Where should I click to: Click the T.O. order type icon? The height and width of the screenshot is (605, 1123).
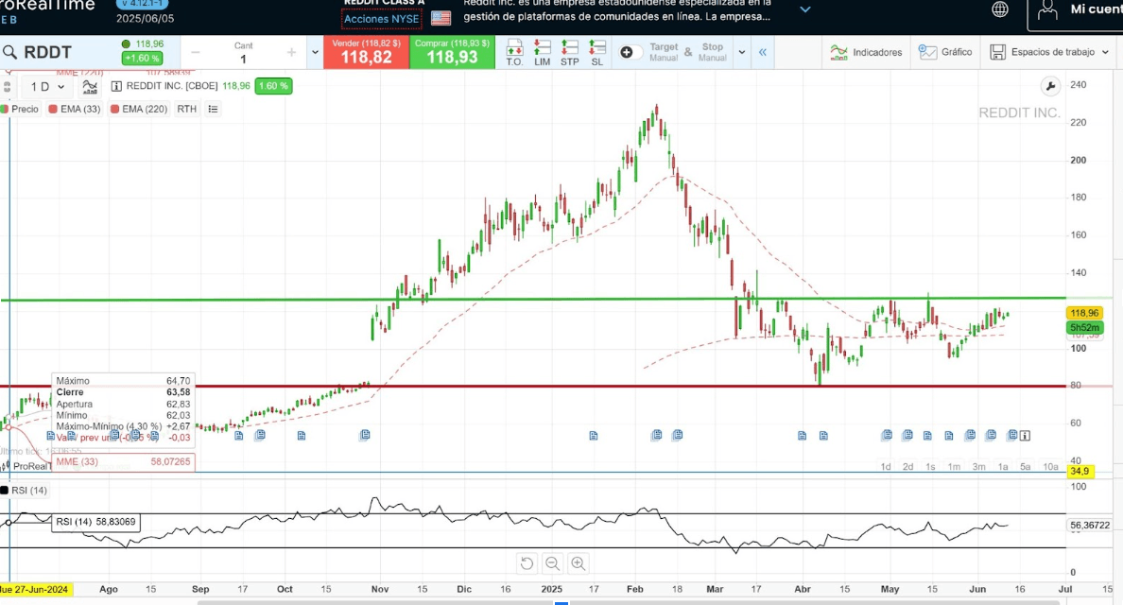click(x=514, y=52)
